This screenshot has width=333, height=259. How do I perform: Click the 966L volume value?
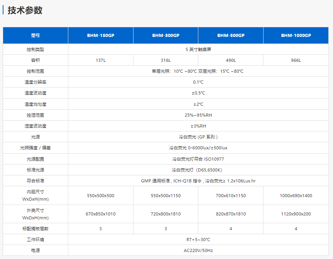coord(296,60)
